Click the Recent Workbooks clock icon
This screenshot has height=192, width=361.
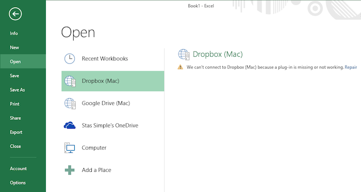click(x=70, y=58)
